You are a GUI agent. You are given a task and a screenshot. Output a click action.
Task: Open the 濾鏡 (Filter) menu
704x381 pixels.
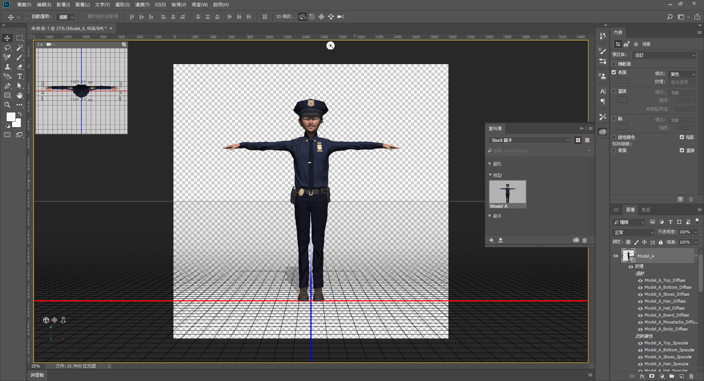[142, 5]
